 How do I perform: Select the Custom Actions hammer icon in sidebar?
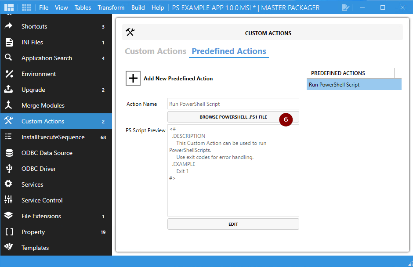point(11,121)
